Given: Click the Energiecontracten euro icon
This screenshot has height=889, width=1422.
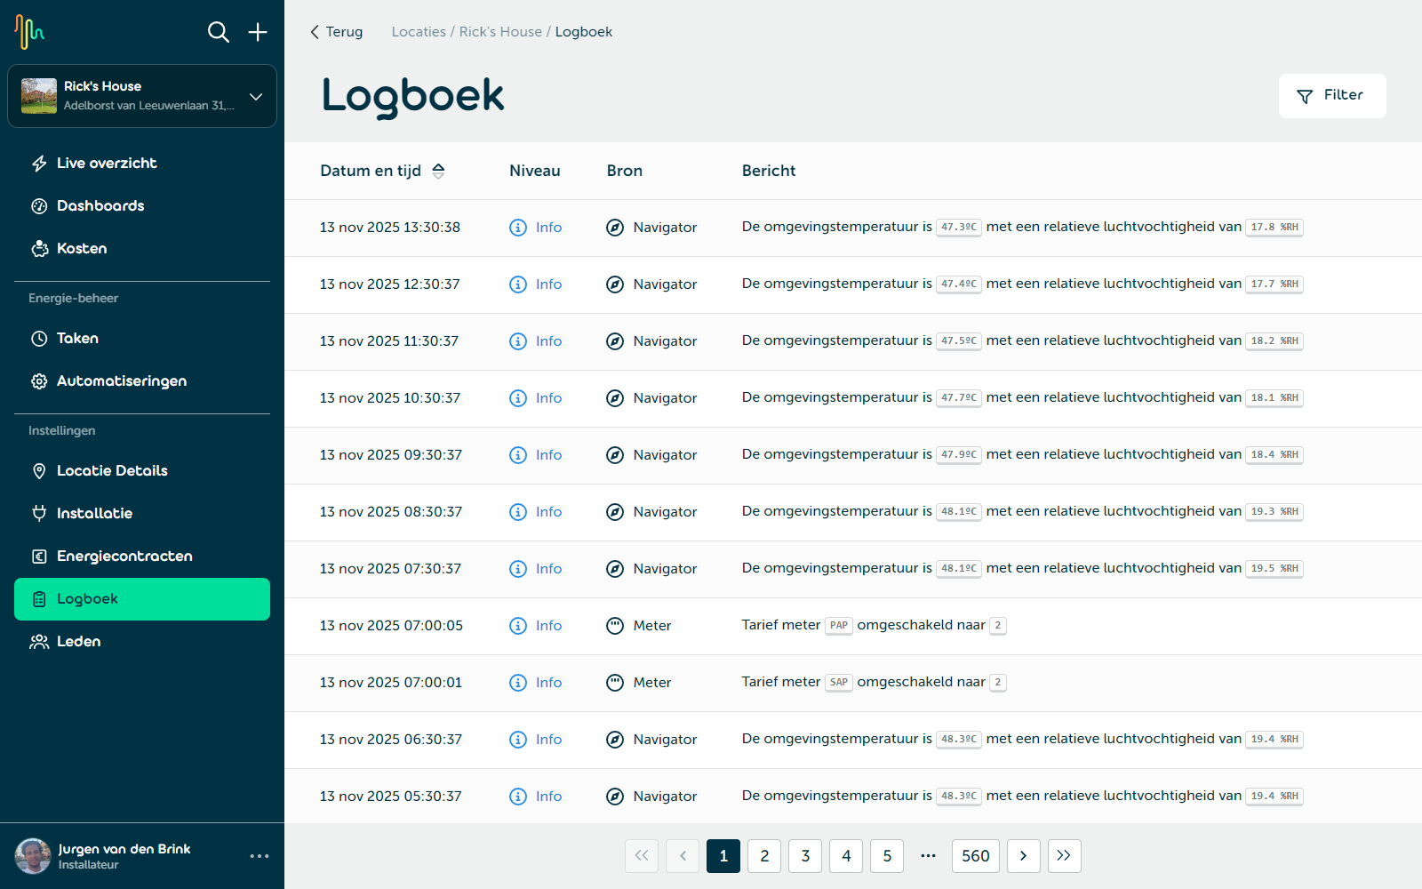Looking at the screenshot, I should coord(39,557).
